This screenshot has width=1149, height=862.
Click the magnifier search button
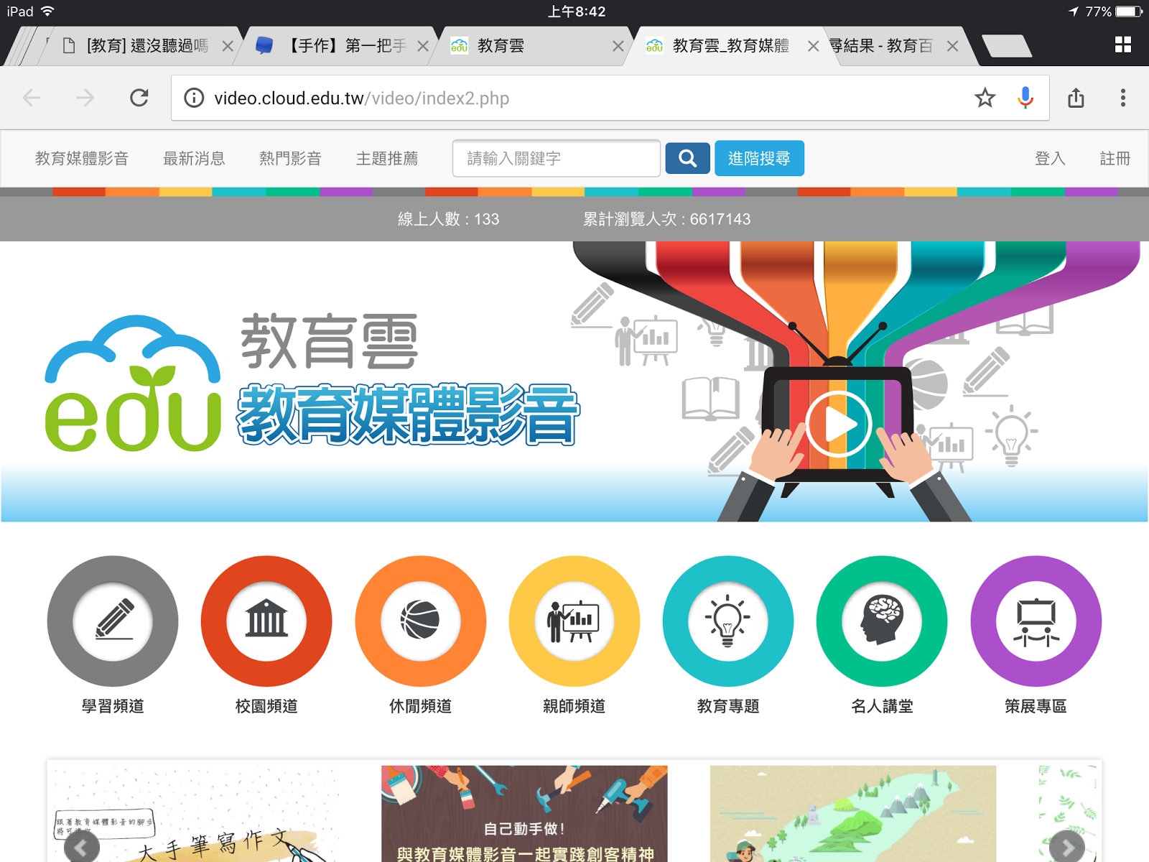click(687, 158)
